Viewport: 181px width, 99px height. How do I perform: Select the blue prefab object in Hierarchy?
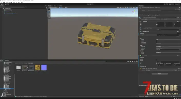[11, 13]
